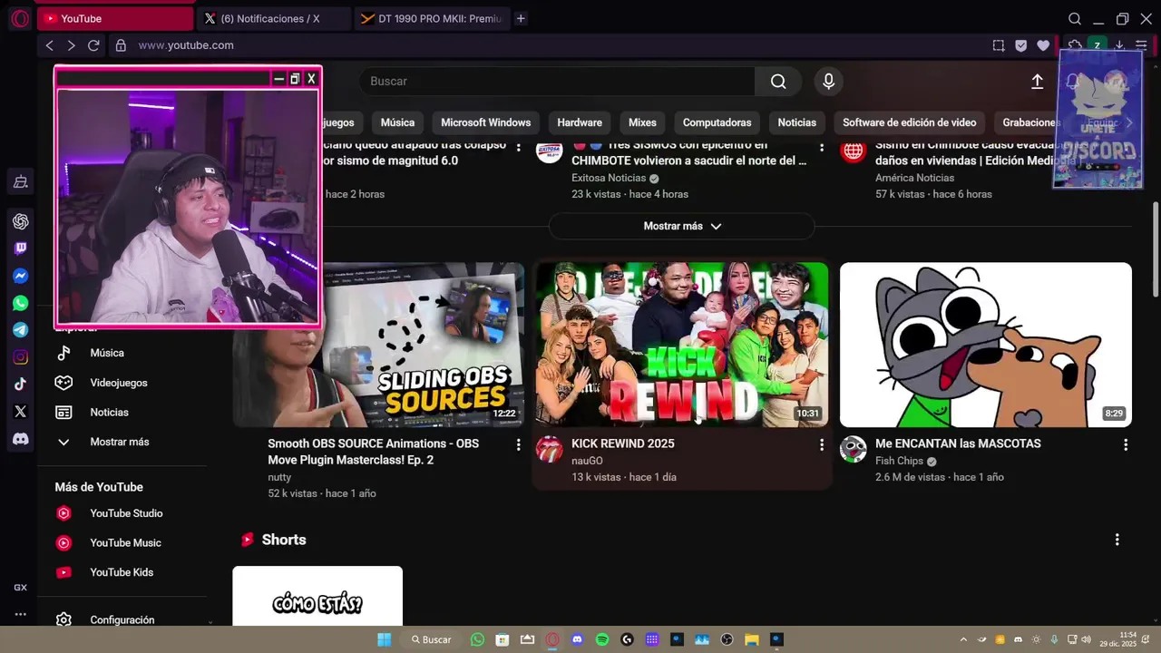The image size is (1161, 653).
Task: Open options for Exitosa Noticias sismos video
Action: pos(822,146)
